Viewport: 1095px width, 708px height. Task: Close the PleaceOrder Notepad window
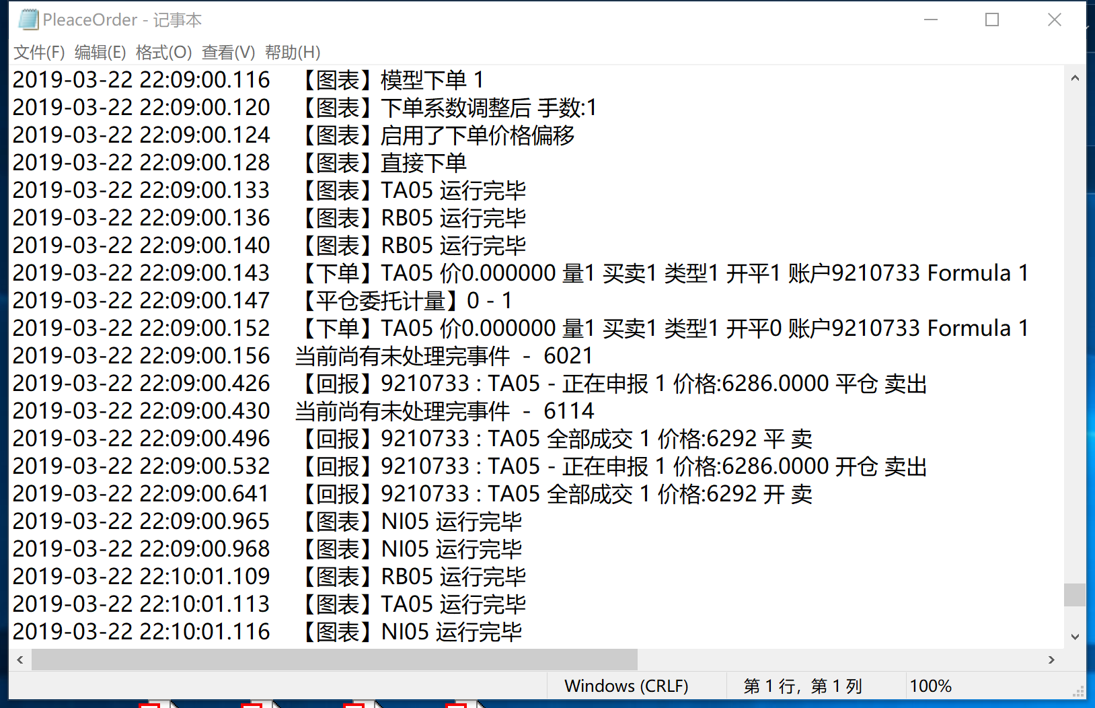(x=1055, y=20)
